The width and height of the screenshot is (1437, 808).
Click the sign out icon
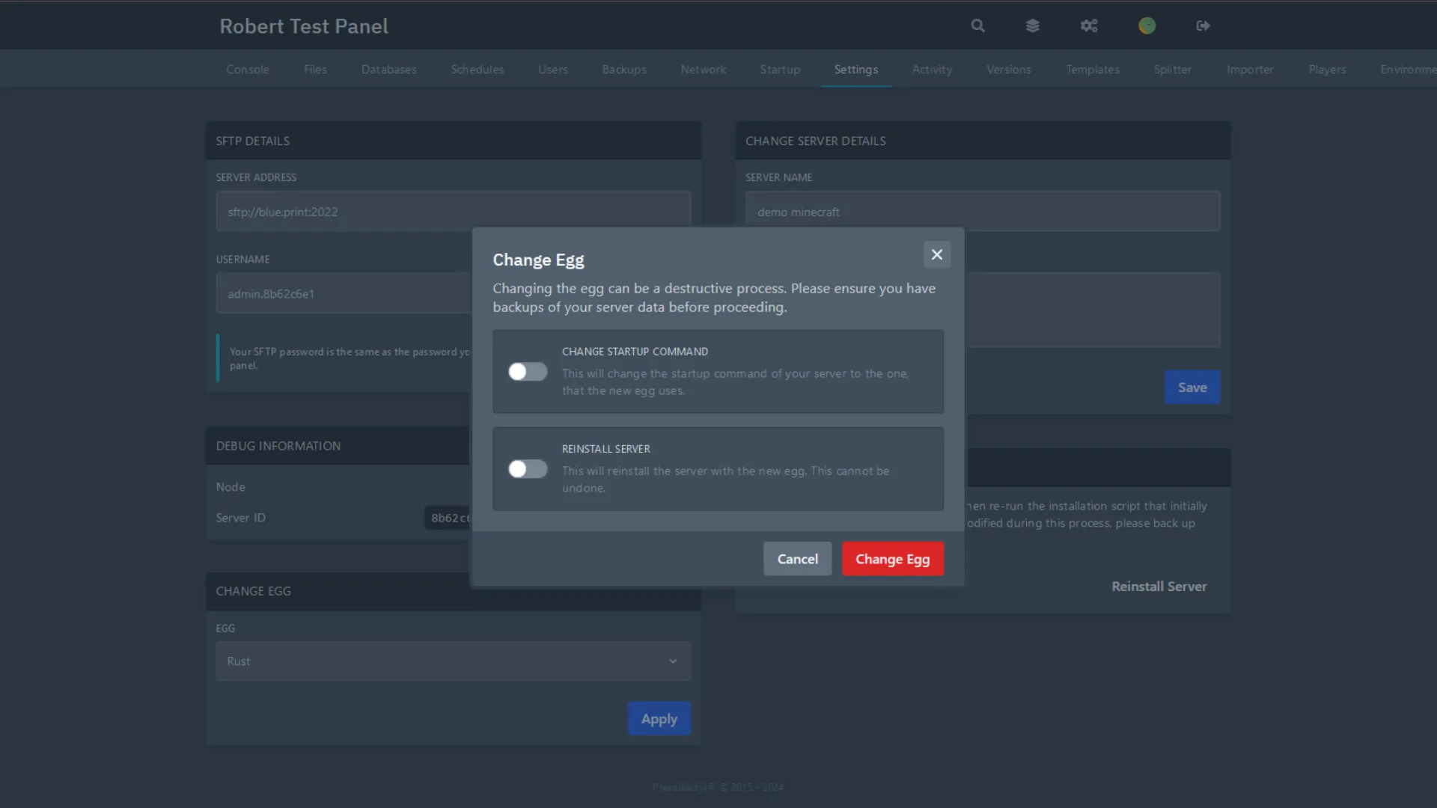tap(1203, 25)
